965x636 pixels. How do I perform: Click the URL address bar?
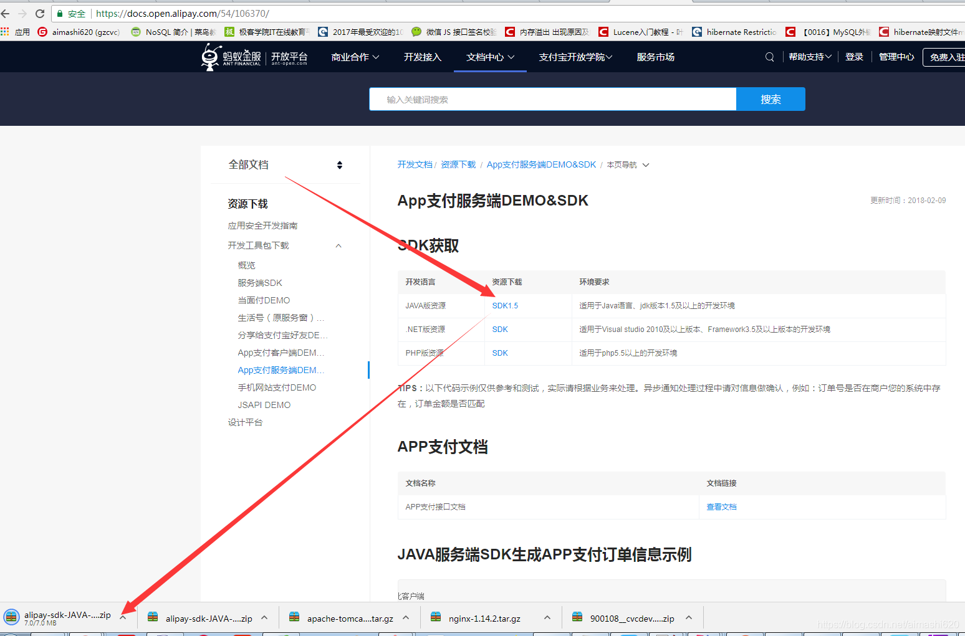[508, 13]
